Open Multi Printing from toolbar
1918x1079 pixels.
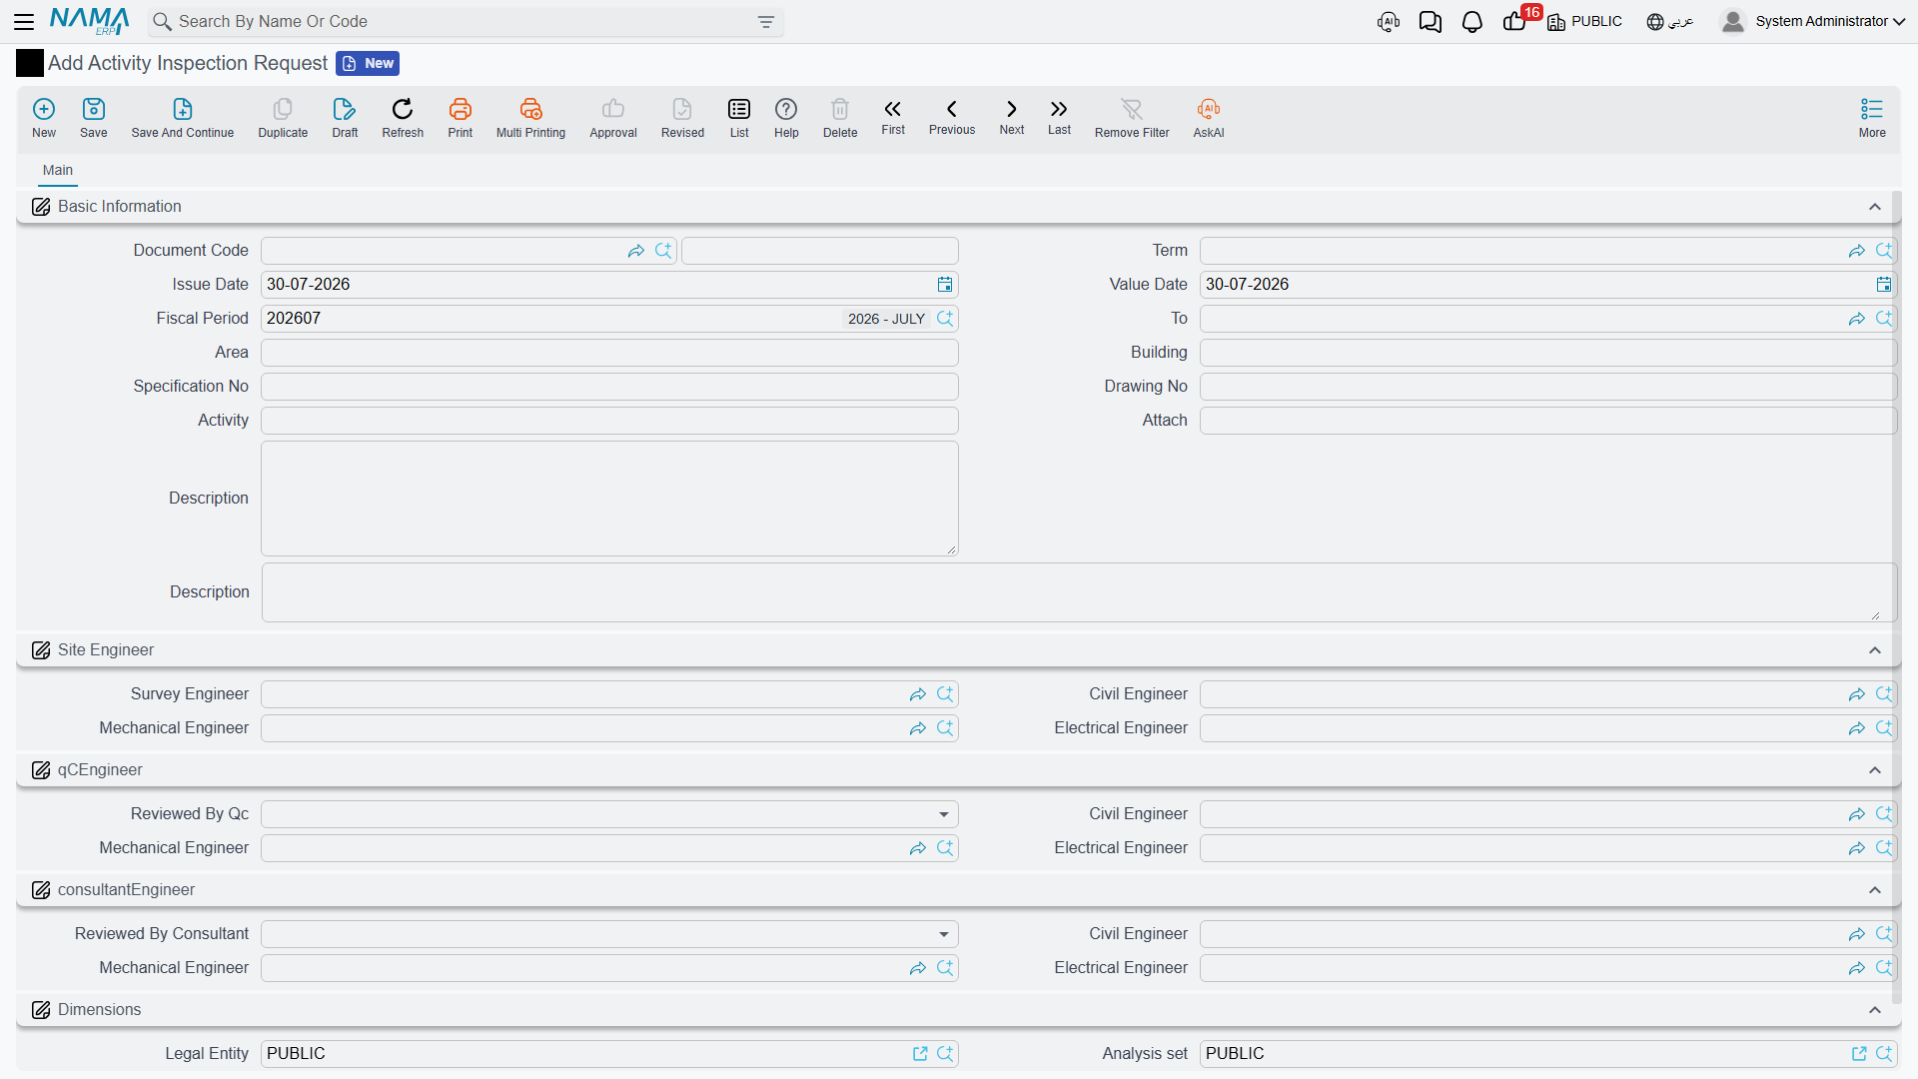click(x=530, y=118)
